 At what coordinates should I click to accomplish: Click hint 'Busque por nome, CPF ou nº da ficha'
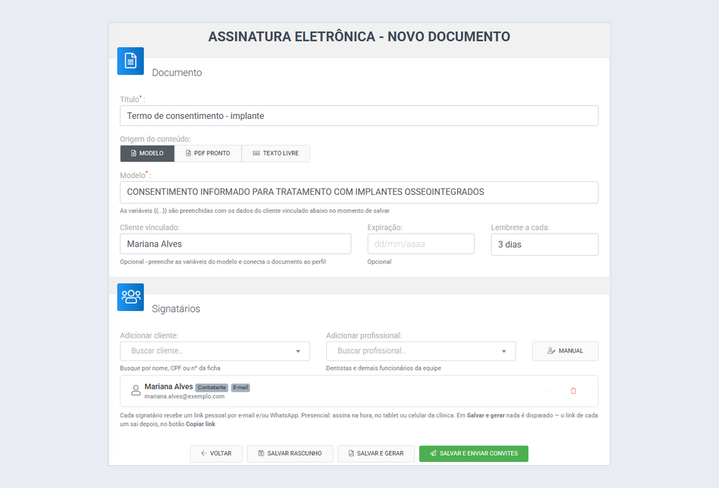[x=170, y=368]
